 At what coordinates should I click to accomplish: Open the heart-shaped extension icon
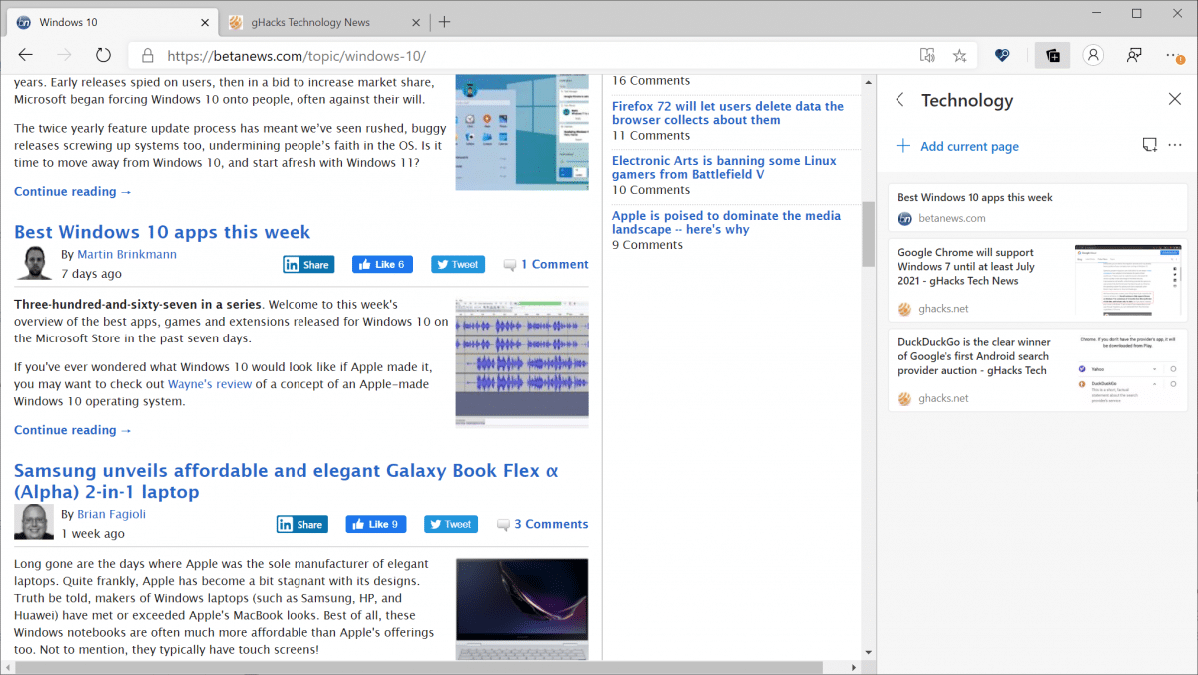point(1001,55)
